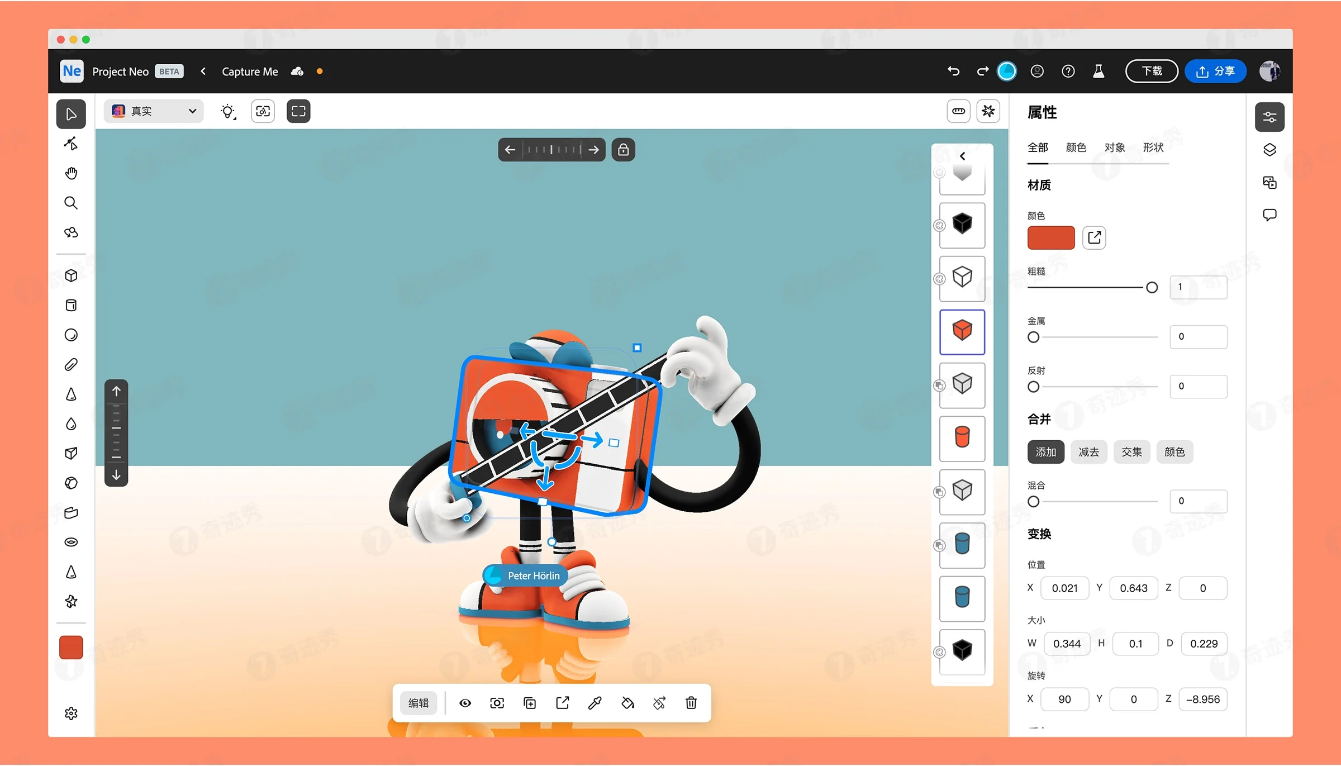Open the lighting options dropdown arrow
Image resolution: width=1341 pixels, height=766 pixels.
235,118
